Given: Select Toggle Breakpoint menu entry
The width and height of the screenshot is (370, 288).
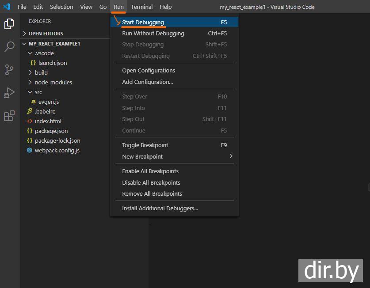Looking at the screenshot, I should [145, 145].
